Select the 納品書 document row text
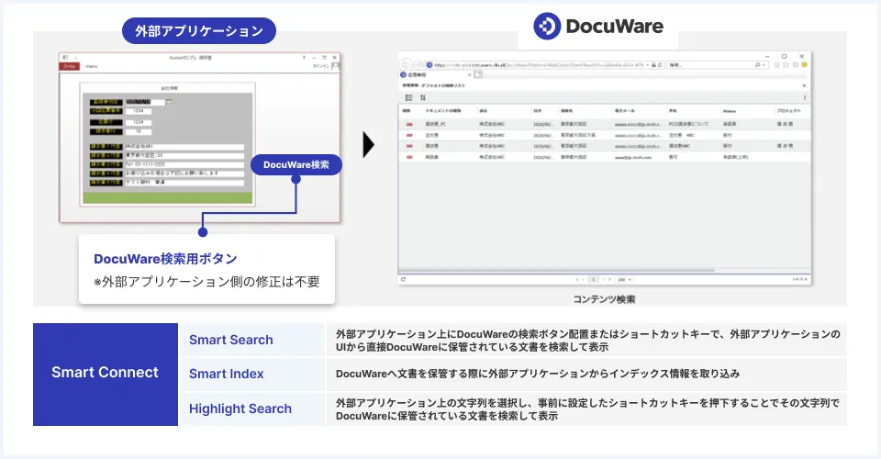881x459 pixels. (x=431, y=157)
